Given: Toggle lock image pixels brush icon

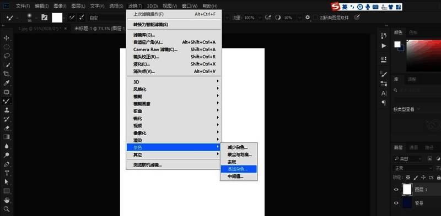Looking at the screenshot, I should 416,178.
